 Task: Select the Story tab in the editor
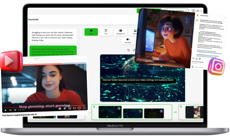click(x=91, y=32)
